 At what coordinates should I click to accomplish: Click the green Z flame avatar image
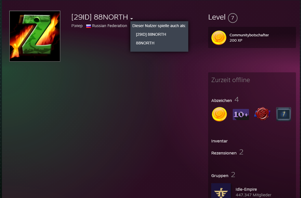[x=35, y=36]
